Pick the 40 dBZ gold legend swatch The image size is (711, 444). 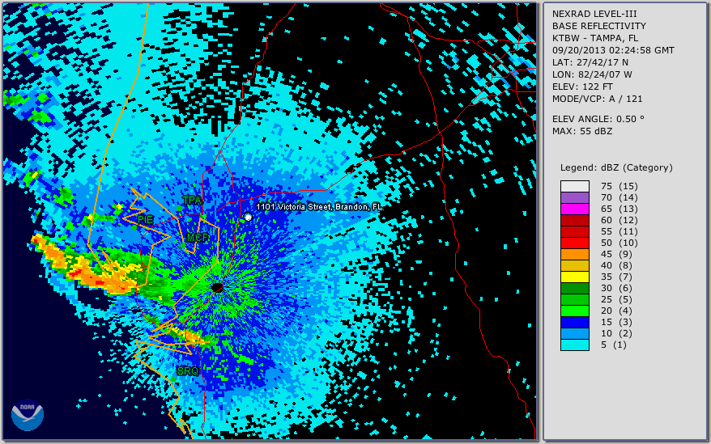click(574, 265)
